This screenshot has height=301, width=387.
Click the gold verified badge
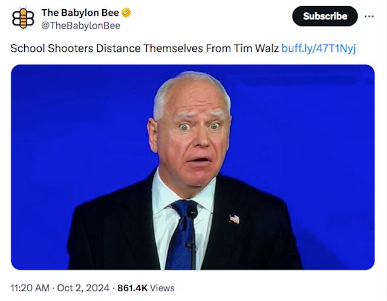[x=126, y=13]
